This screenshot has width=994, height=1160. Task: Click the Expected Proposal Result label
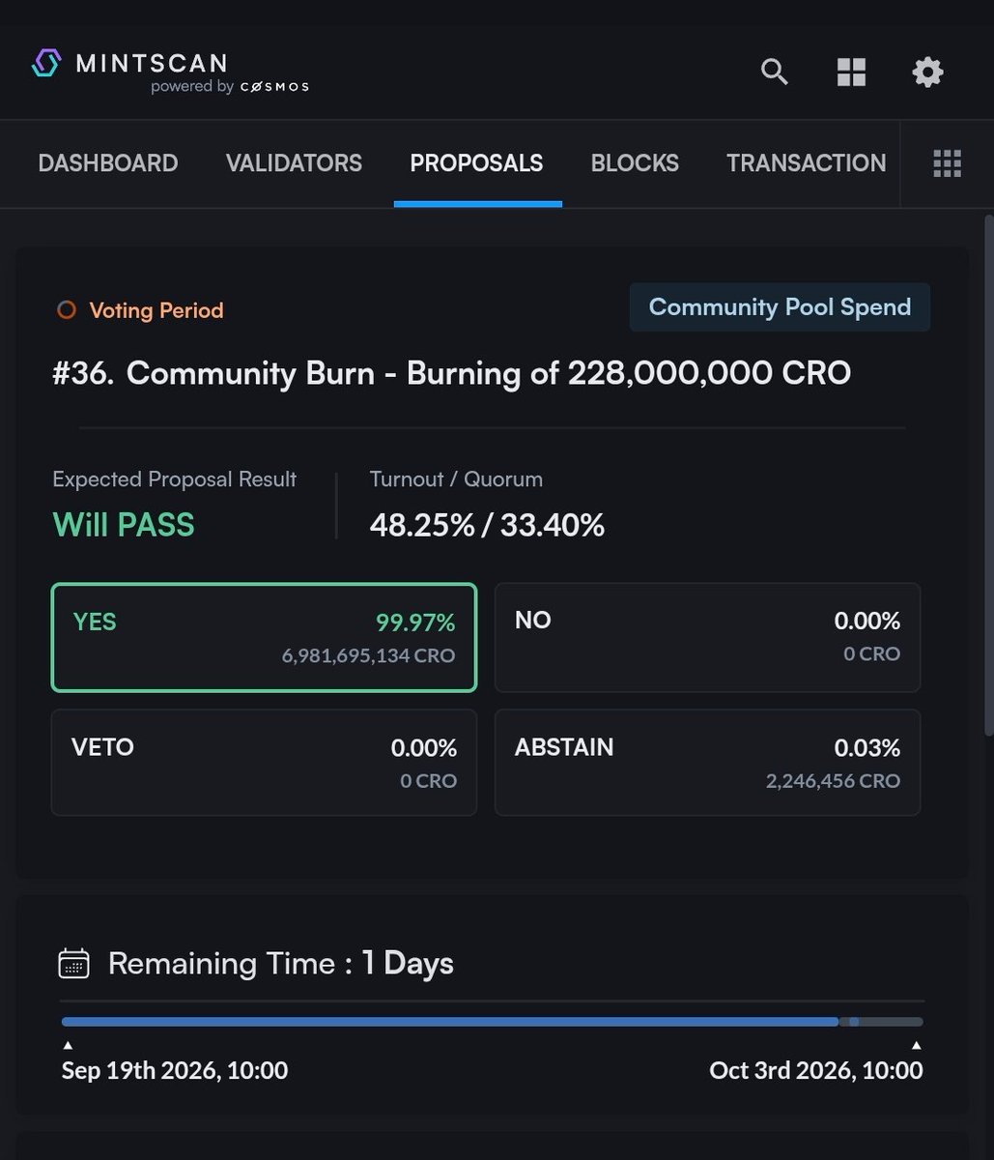pos(175,479)
